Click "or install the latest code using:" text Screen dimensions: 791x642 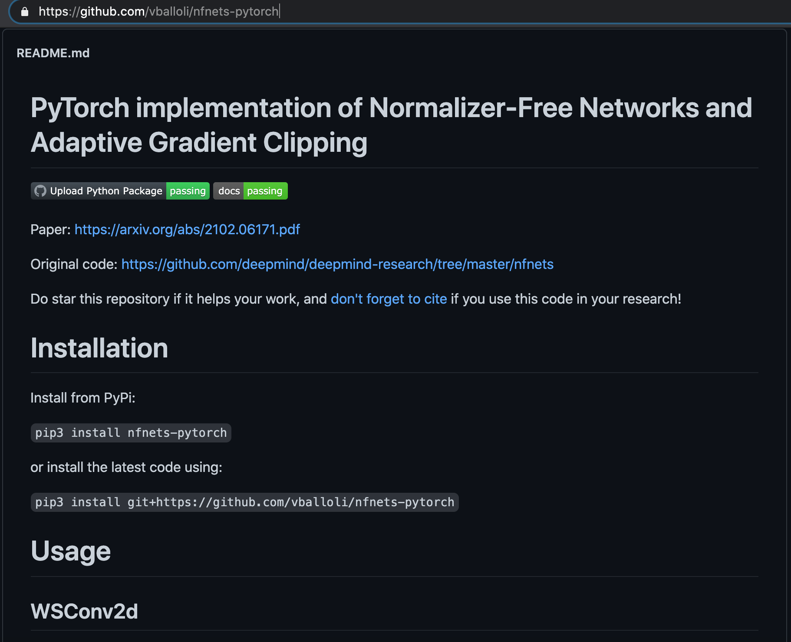click(x=126, y=467)
